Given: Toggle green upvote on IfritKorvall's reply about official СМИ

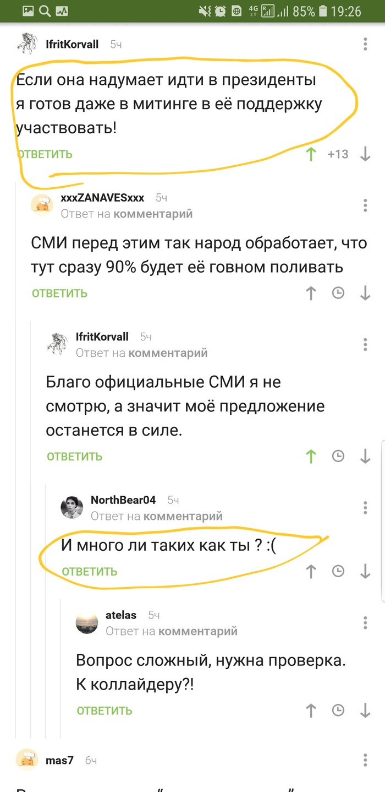Looking at the screenshot, I should click(311, 457).
